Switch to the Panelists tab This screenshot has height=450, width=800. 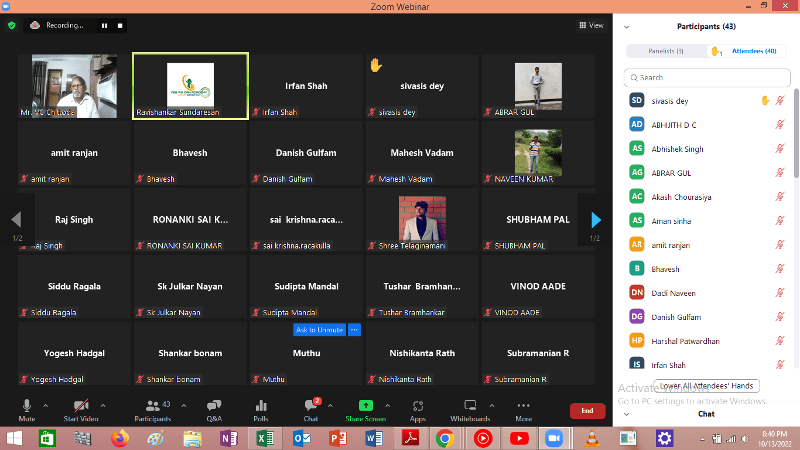pos(666,51)
